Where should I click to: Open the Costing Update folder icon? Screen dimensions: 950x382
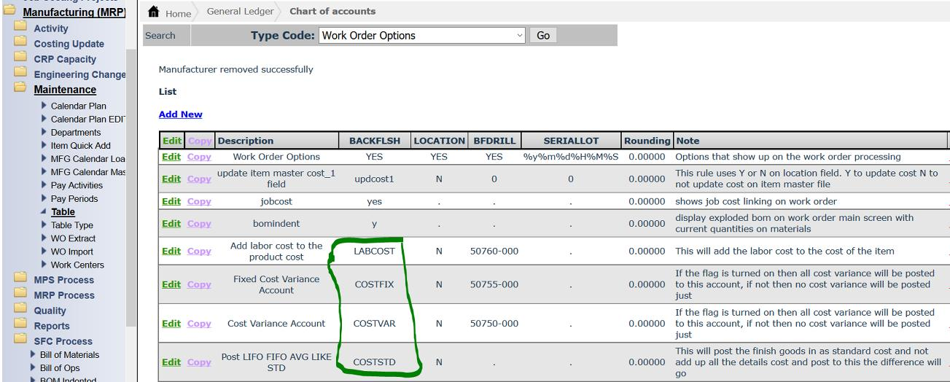(x=20, y=44)
